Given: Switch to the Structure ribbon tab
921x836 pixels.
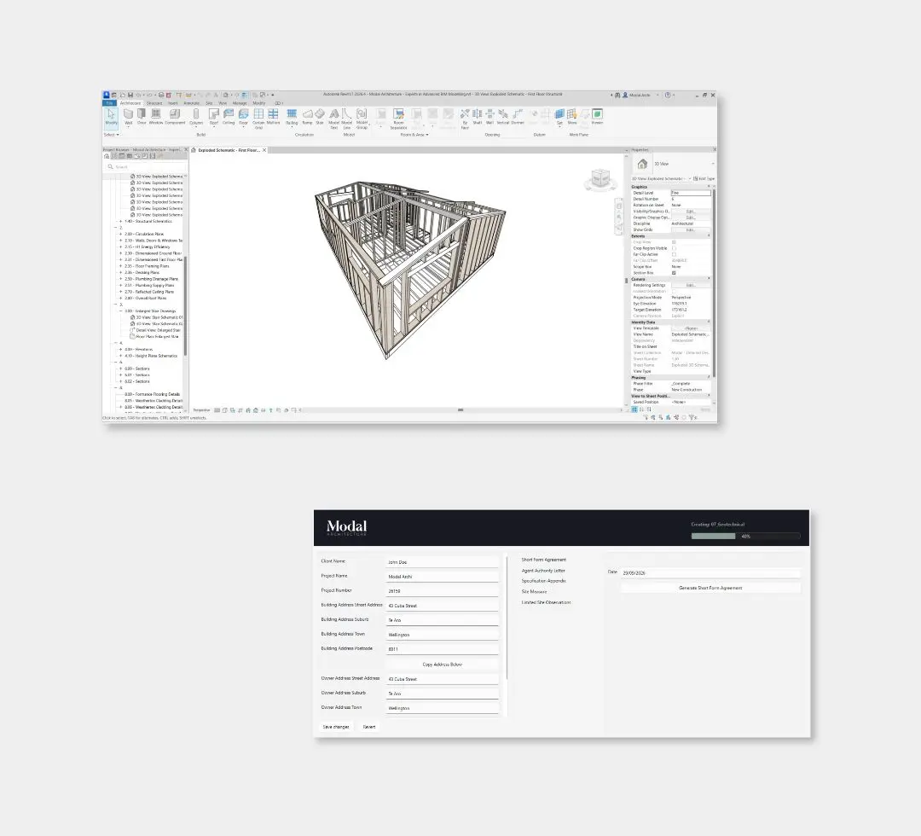Looking at the screenshot, I should (x=154, y=103).
